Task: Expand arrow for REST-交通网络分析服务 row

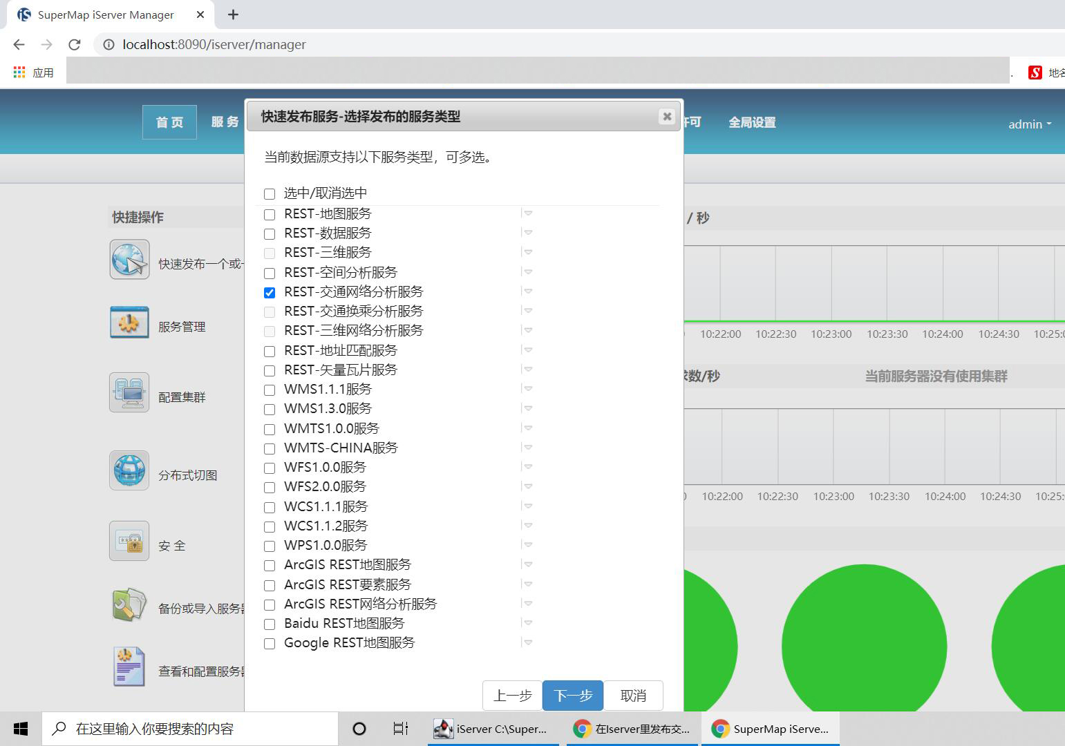Action: pyautogui.click(x=528, y=291)
